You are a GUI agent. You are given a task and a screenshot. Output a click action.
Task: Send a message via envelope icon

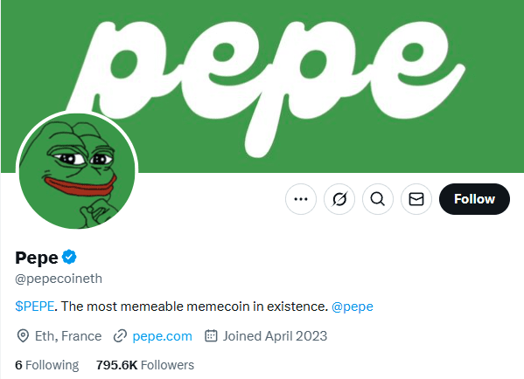(416, 199)
